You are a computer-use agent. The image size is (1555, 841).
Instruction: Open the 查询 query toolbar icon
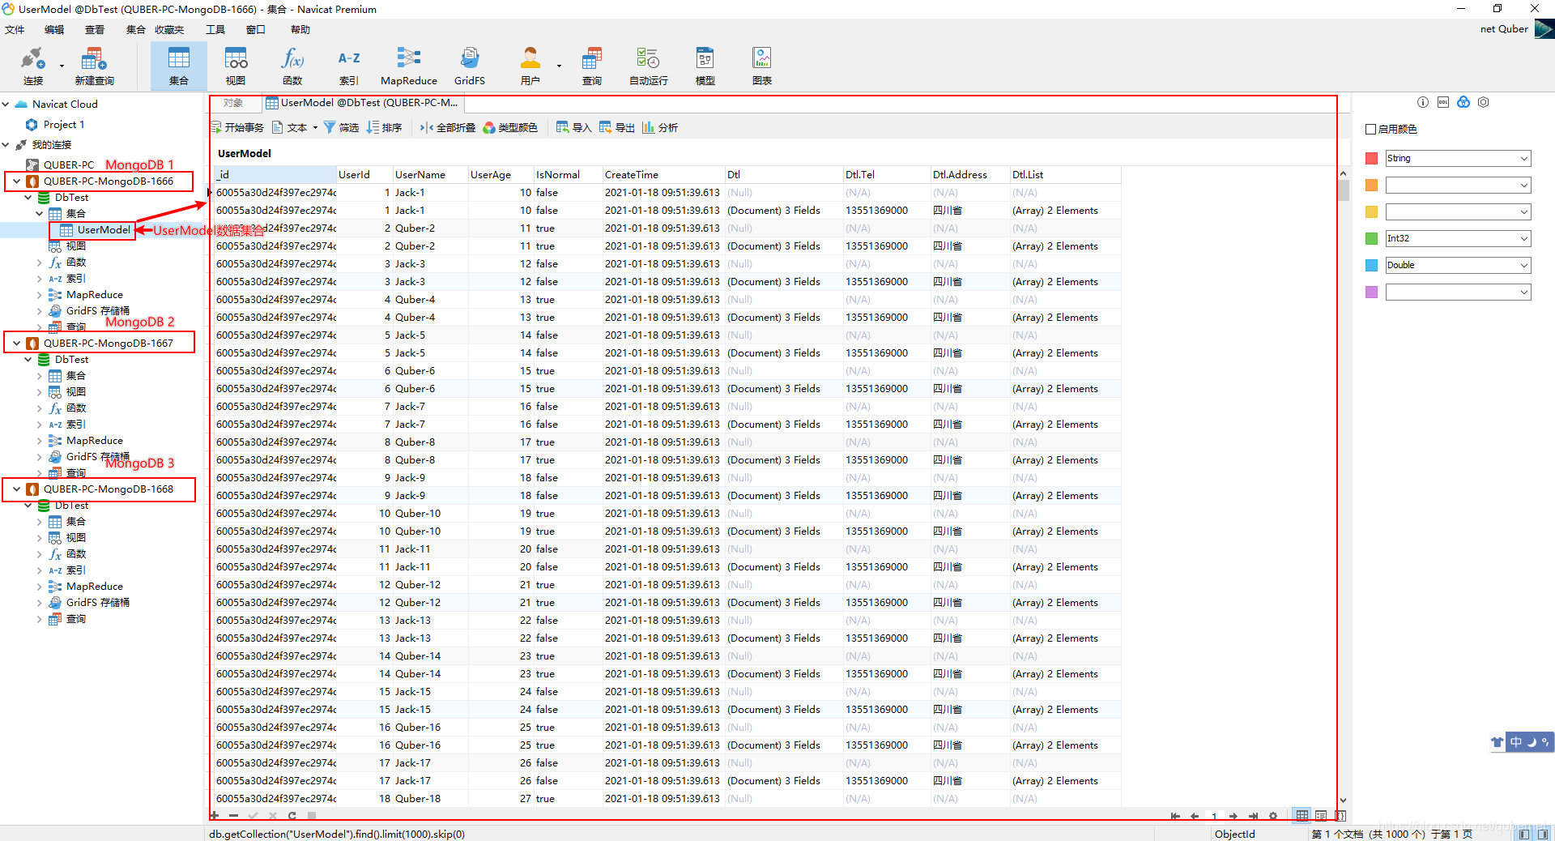coord(592,66)
